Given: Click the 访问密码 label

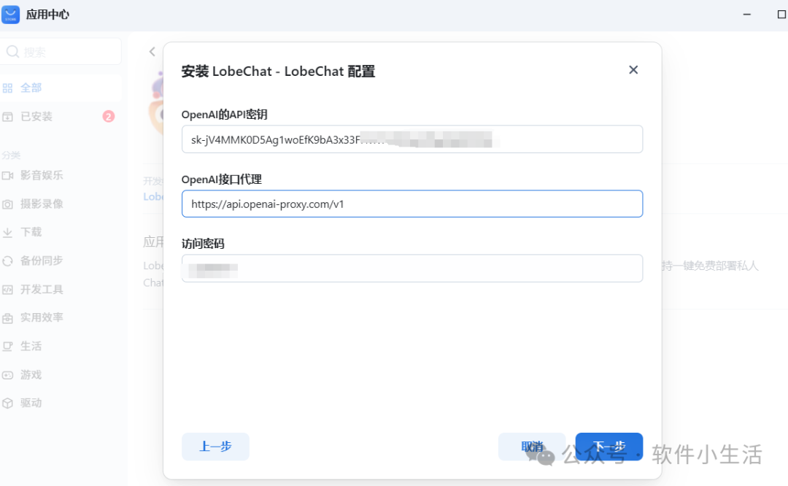Looking at the screenshot, I should click(203, 244).
